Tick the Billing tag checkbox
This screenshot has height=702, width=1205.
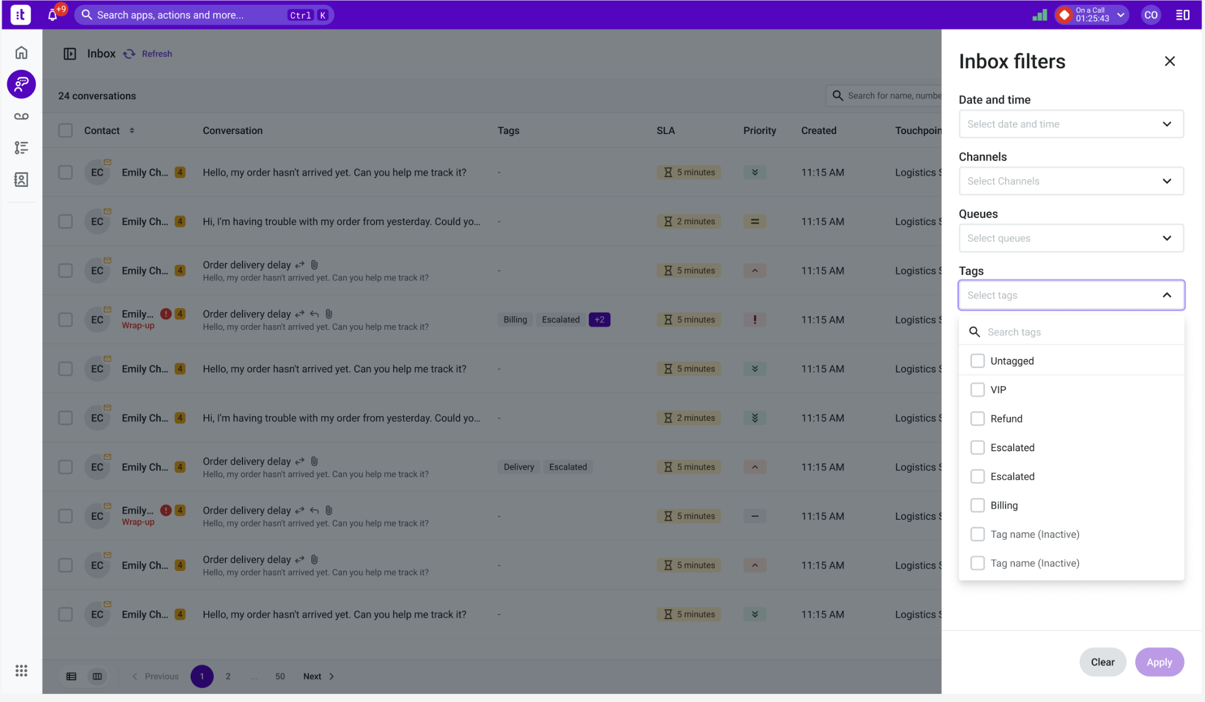(977, 505)
